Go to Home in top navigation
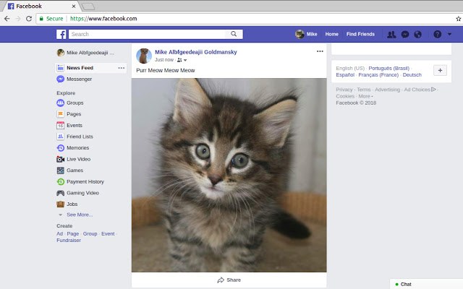 (331, 34)
